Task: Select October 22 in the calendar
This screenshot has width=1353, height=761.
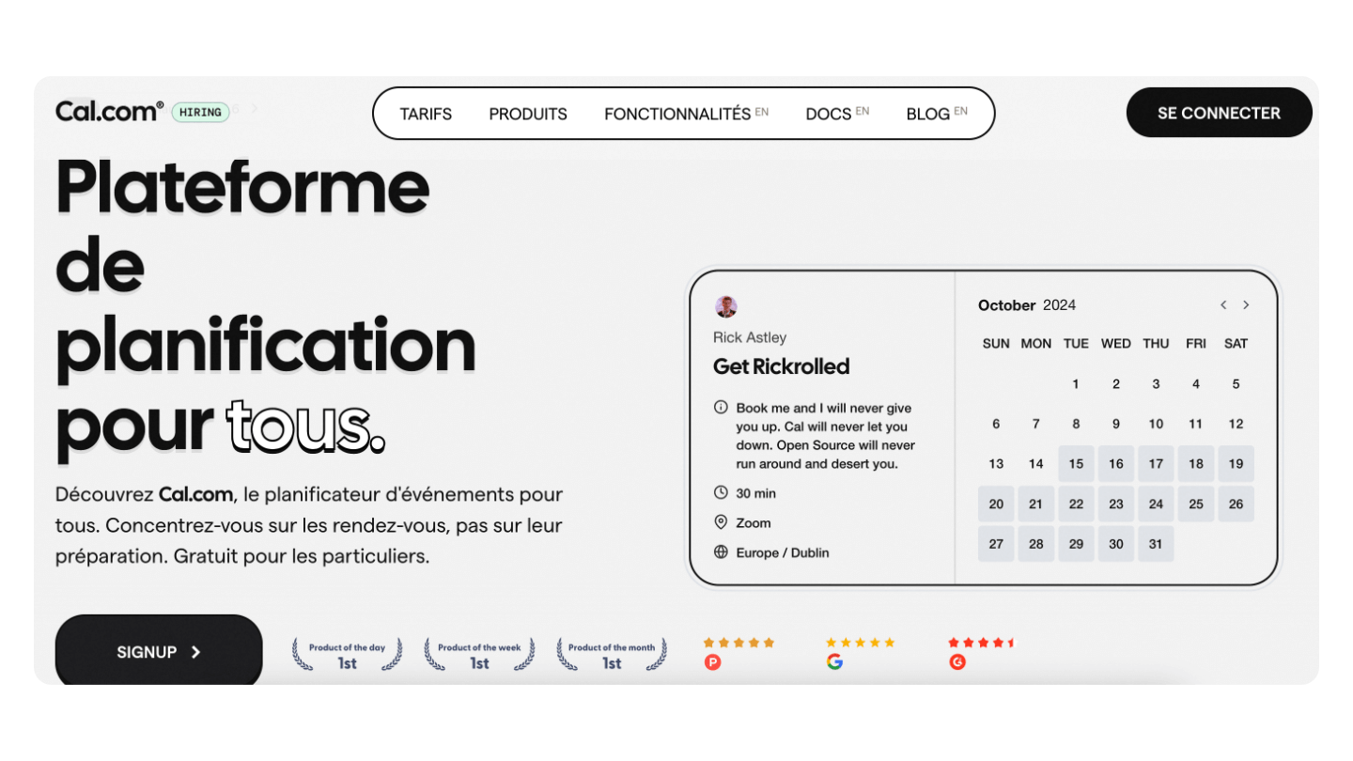Action: (1076, 504)
